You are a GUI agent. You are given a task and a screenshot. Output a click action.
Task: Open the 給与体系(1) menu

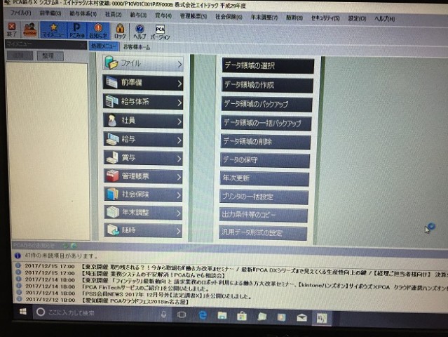tap(83, 14)
